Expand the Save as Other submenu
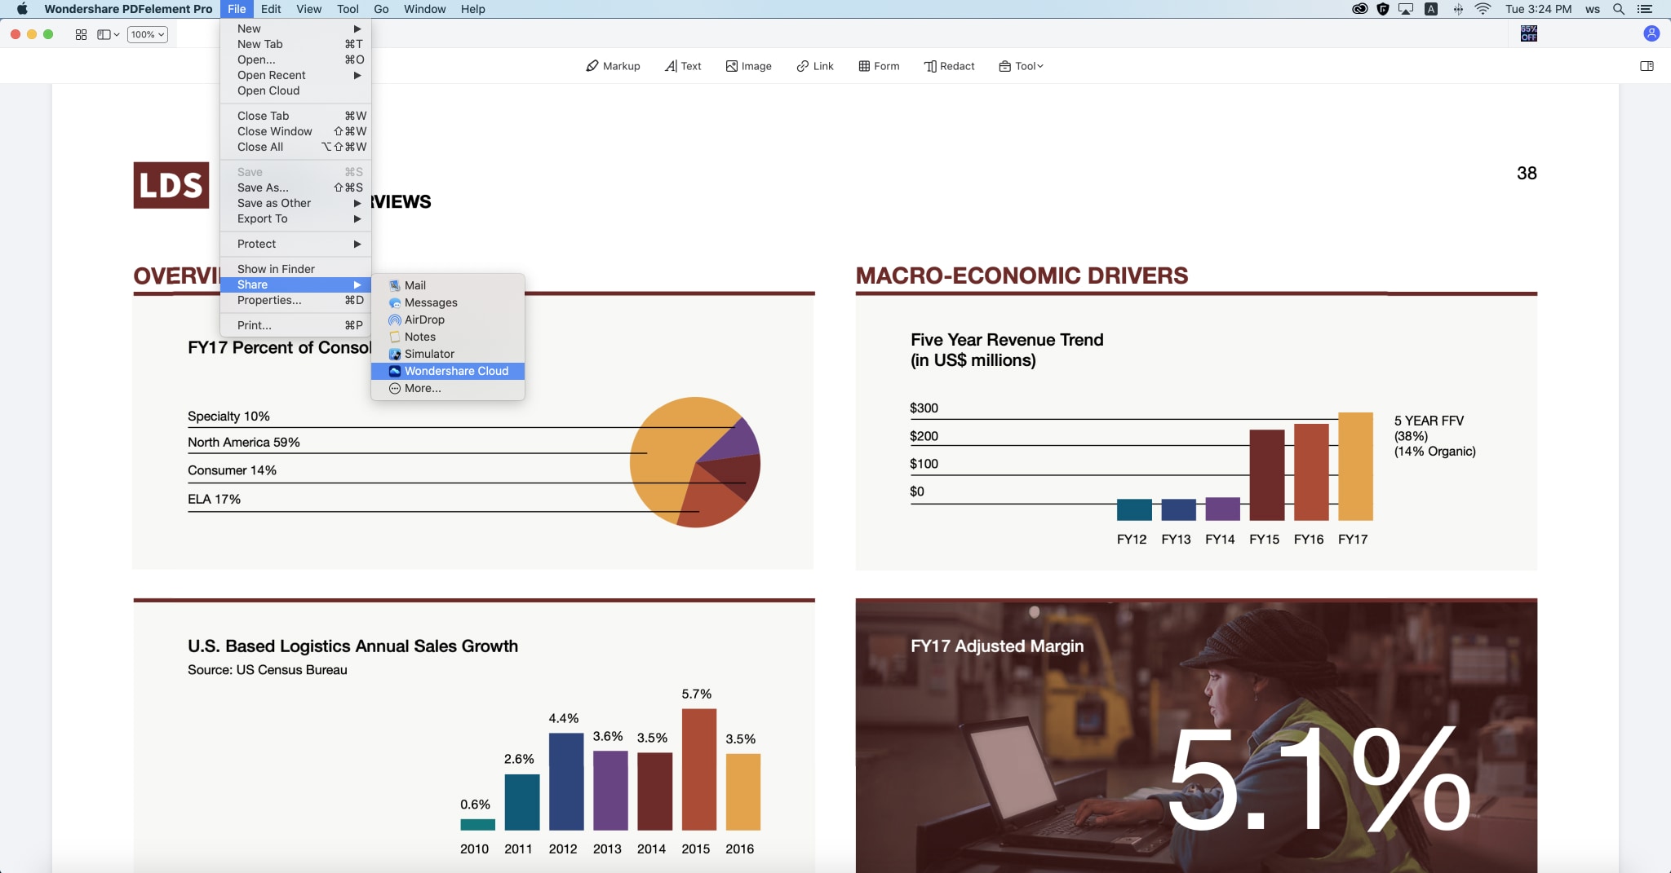This screenshot has width=1671, height=873. tap(295, 203)
